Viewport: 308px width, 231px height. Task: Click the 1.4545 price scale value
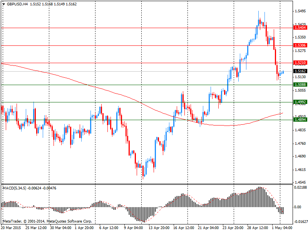pyautogui.click(x=300, y=182)
